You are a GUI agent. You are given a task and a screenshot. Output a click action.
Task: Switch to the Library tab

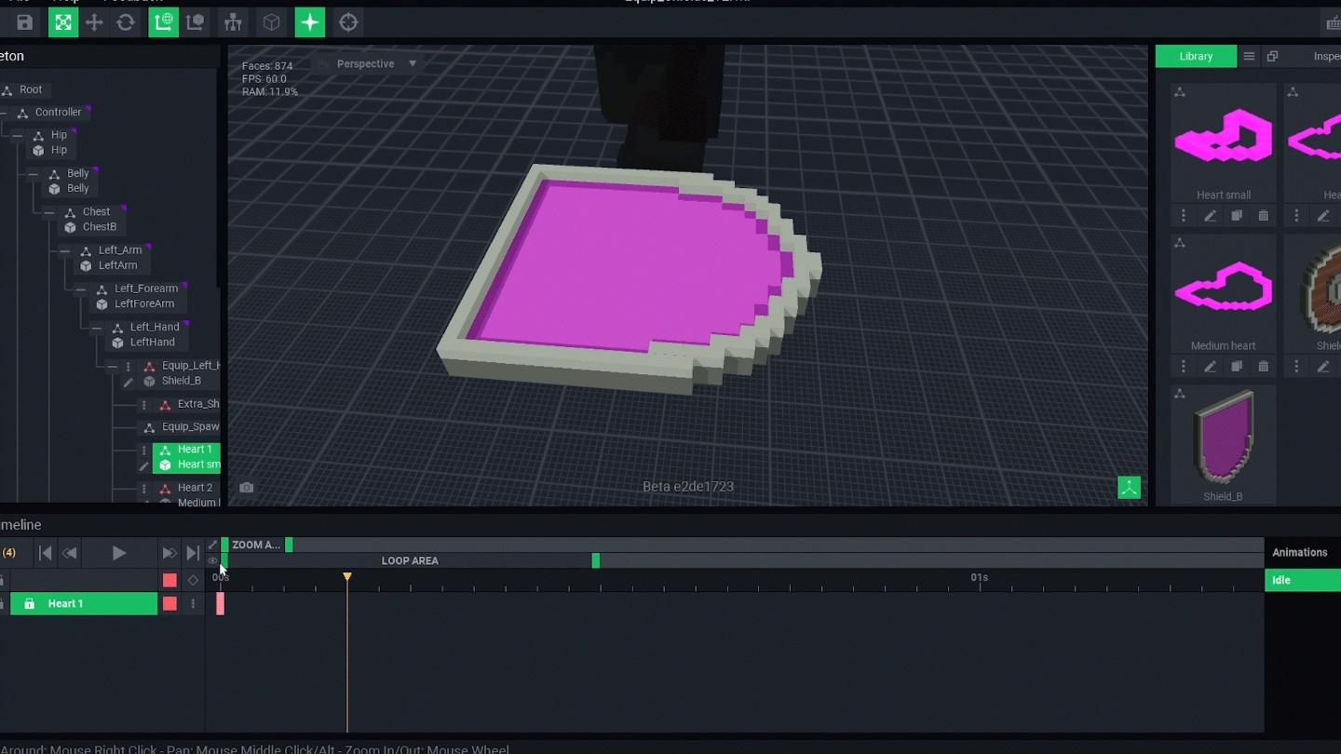click(1196, 57)
